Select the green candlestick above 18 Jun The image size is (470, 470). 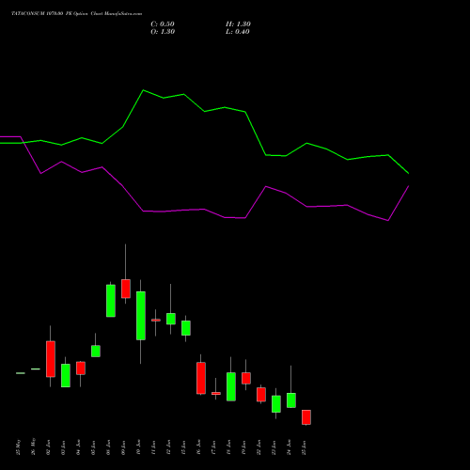231,386
